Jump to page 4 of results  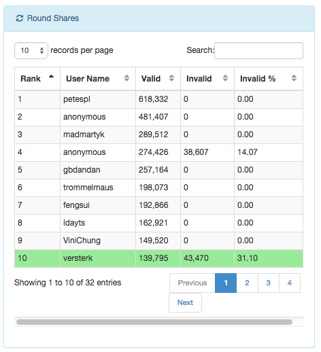[290, 283]
